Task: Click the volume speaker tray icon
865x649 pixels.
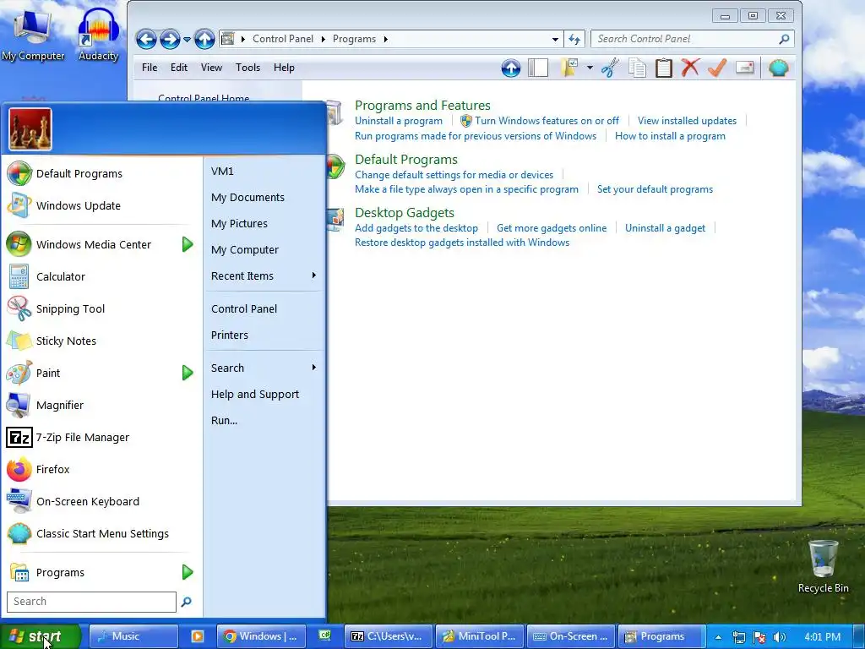Action: pos(779,637)
